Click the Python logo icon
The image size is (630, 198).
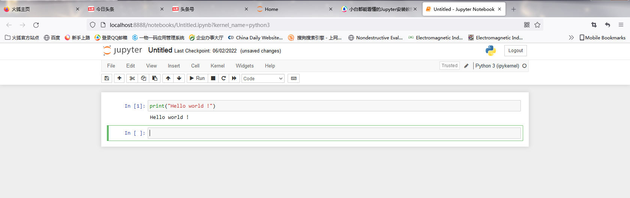pyautogui.click(x=490, y=51)
